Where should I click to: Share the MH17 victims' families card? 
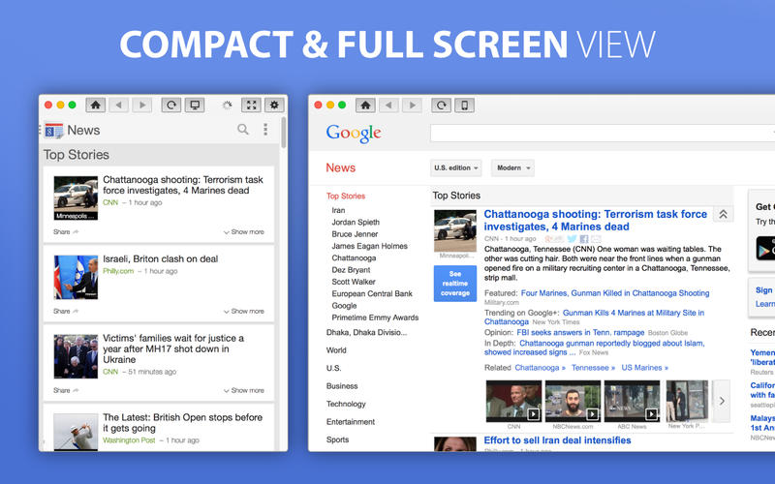coord(66,390)
